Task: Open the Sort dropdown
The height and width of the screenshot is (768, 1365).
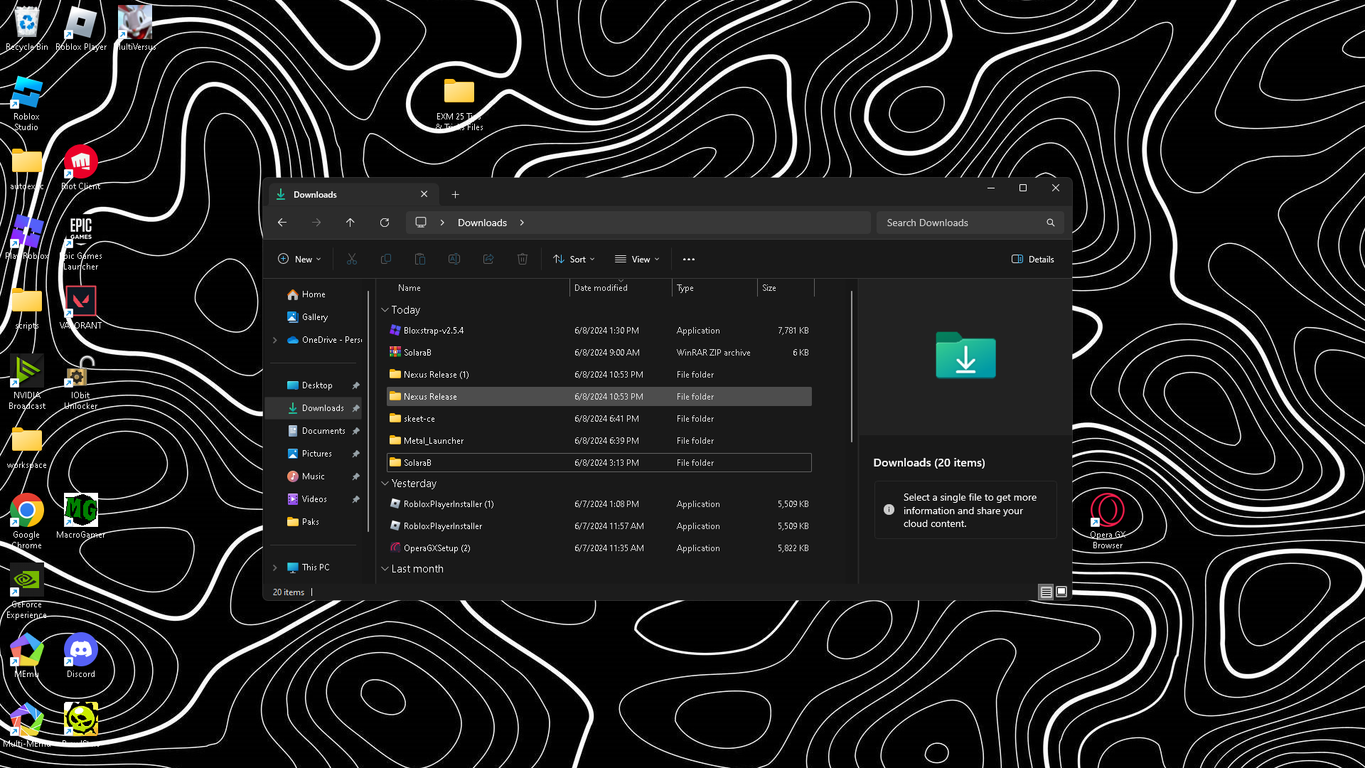Action: (574, 260)
